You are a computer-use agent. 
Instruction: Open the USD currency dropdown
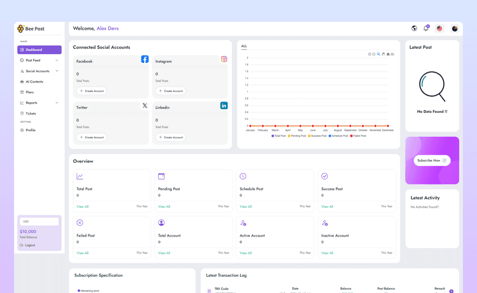pos(39,221)
